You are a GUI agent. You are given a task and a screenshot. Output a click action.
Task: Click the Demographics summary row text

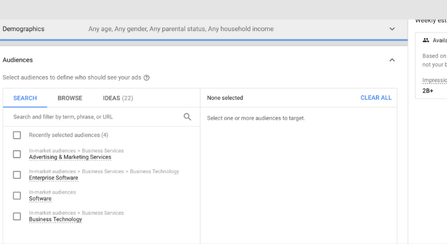tap(180, 29)
